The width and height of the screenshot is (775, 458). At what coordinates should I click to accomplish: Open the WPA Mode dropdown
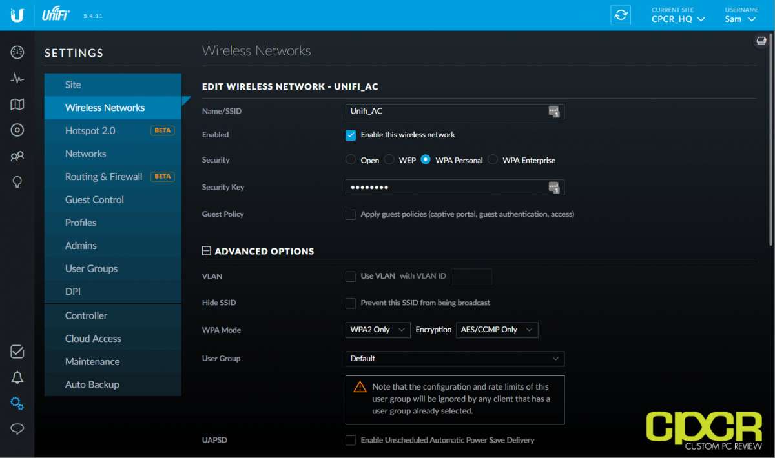[377, 330]
